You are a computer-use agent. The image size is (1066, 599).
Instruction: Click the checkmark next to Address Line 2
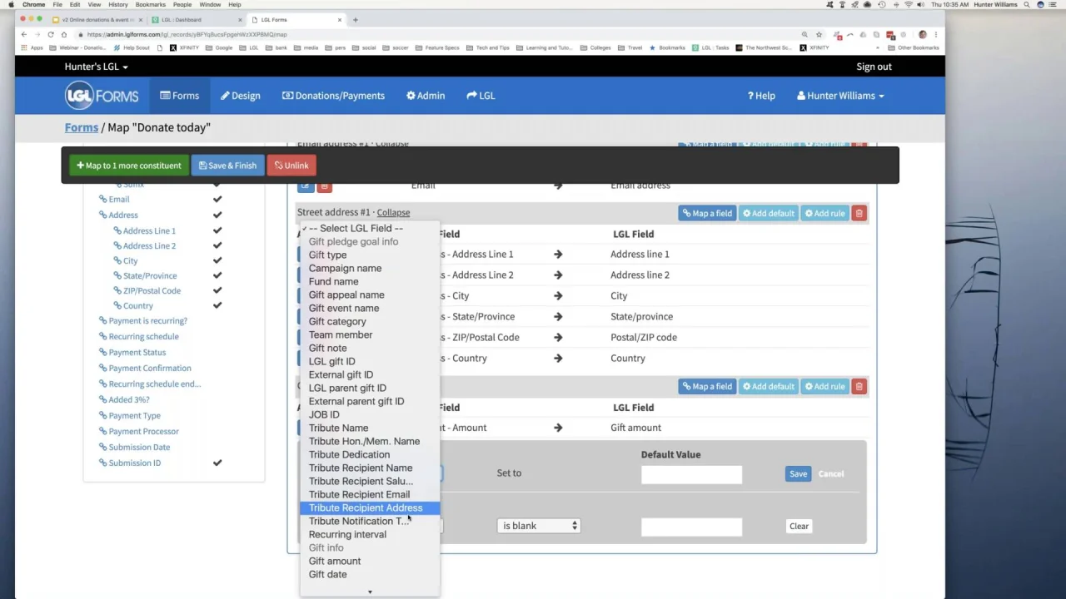click(x=217, y=245)
